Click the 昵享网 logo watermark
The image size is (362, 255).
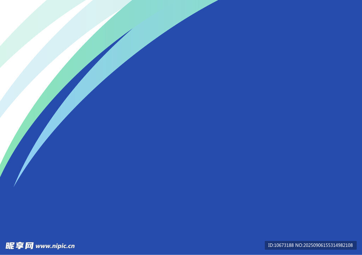(x=19, y=246)
